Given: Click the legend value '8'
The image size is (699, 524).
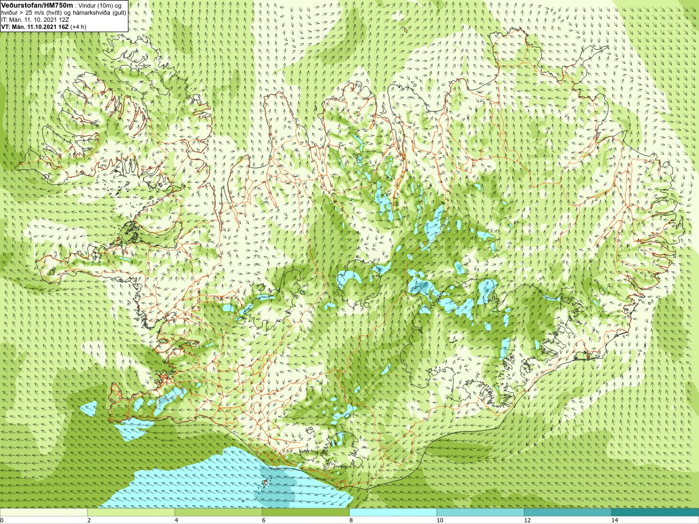Looking at the screenshot, I should (351, 520).
